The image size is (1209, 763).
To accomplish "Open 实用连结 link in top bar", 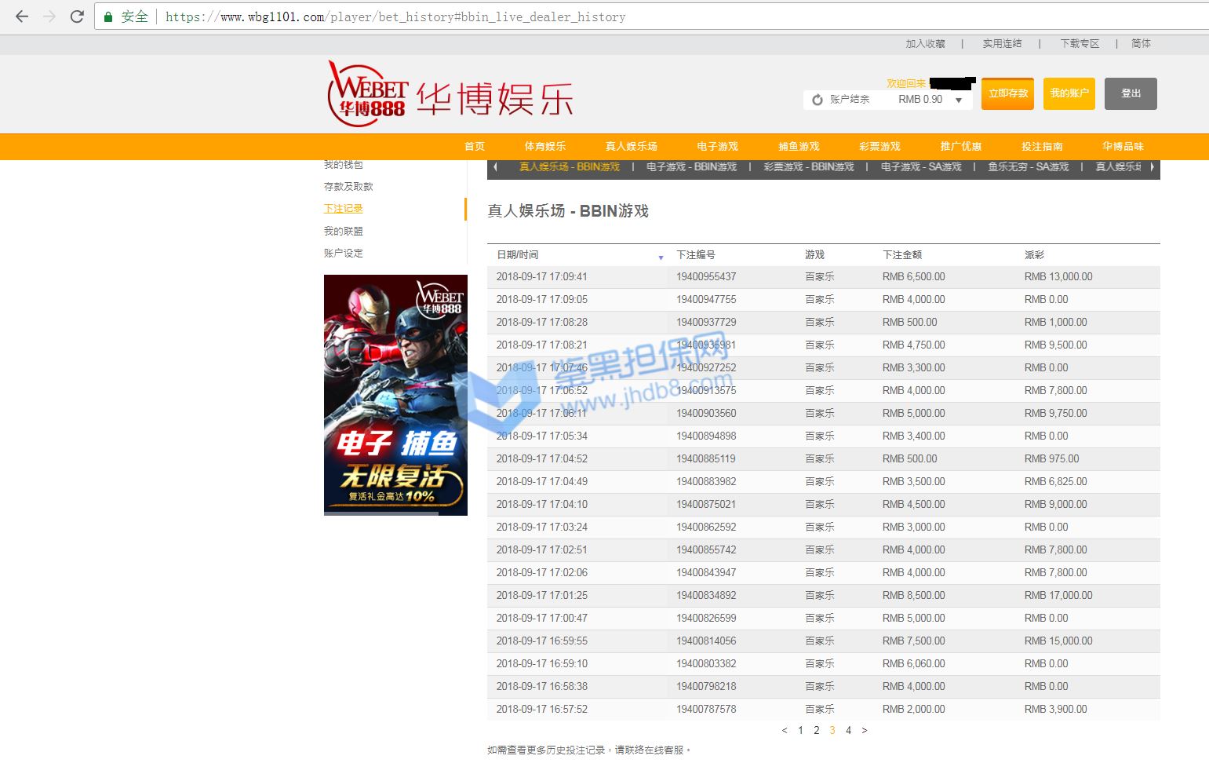I will tap(1002, 44).
